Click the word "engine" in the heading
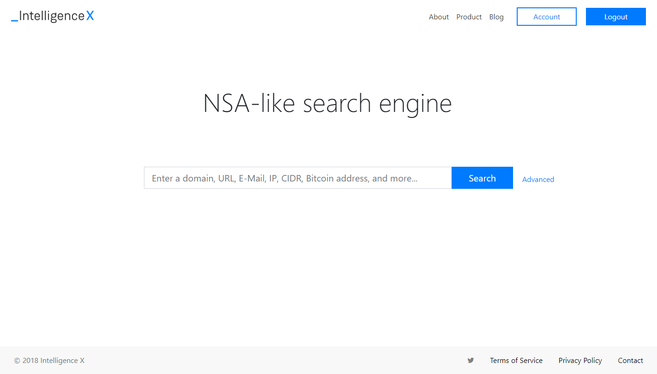 point(415,104)
